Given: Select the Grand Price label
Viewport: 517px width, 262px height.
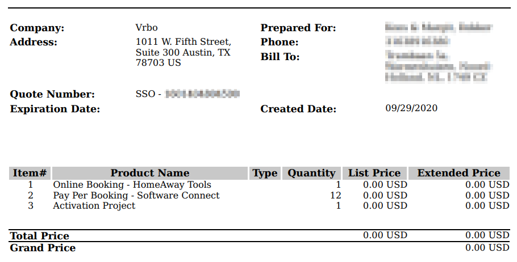Looking at the screenshot, I should 43,248.
